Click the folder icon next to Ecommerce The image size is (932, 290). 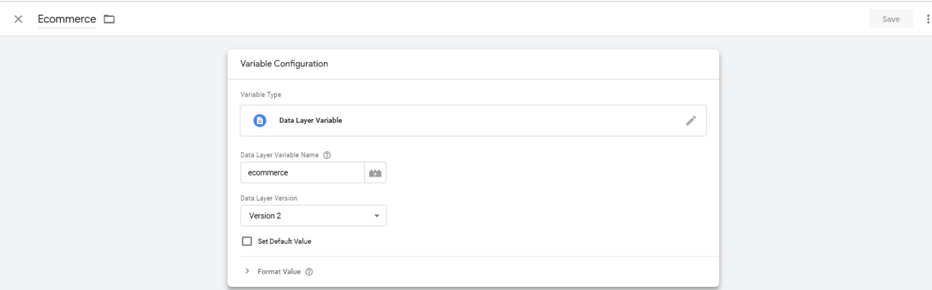(109, 19)
